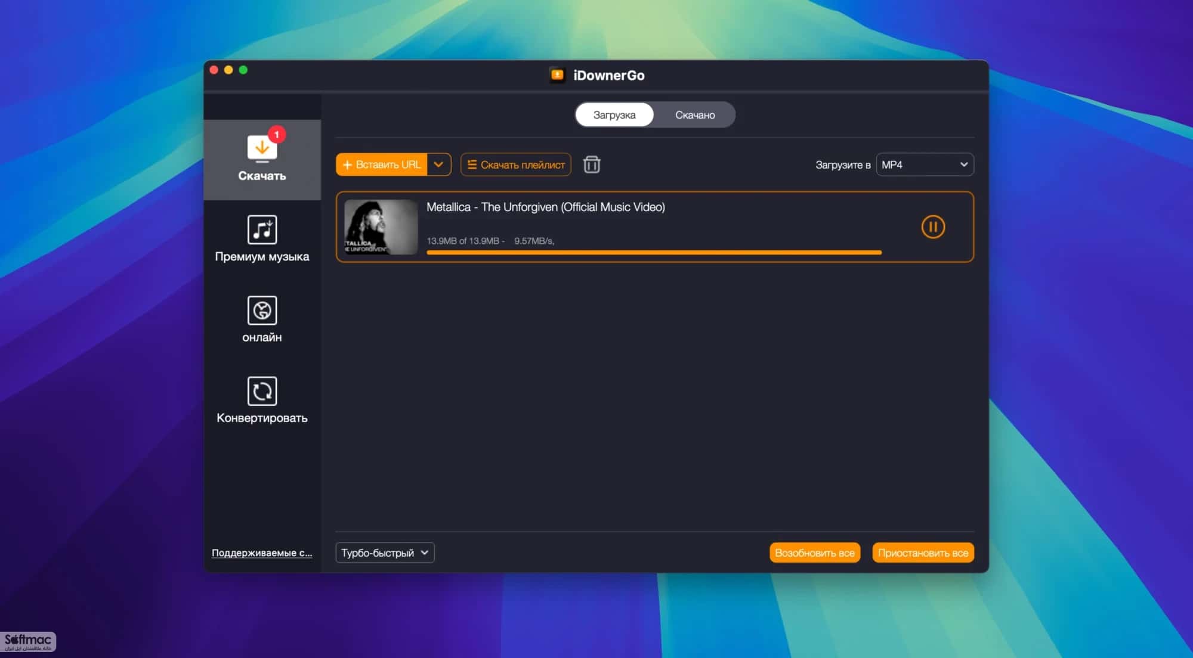Viewport: 1193px width, 658px height.
Task: Click the Metallica video thumbnail
Action: click(x=381, y=227)
